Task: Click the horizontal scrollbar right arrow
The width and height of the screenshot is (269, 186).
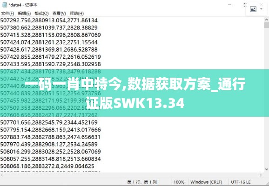Action: coord(261,175)
